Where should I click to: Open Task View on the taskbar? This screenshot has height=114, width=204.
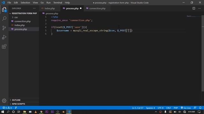tap(19, 112)
